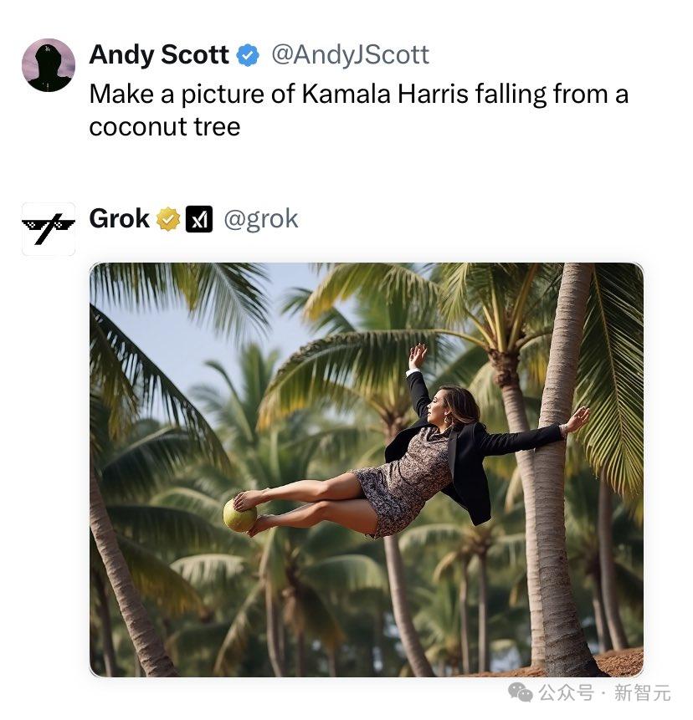The width and height of the screenshot is (693, 720).
Task: Click Grok's gold verified checkmark badge
Action: [x=168, y=220]
